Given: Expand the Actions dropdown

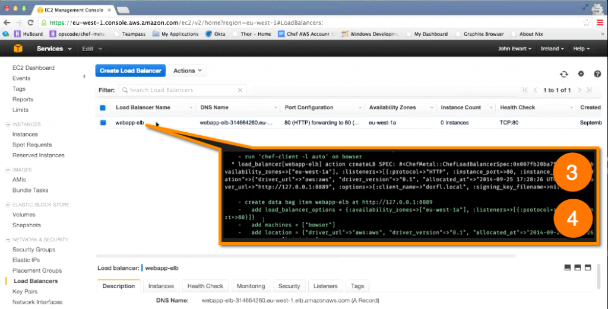Looking at the screenshot, I should pyautogui.click(x=188, y=71).
